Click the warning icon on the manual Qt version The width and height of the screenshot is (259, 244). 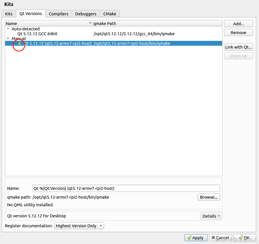(x=20, y=43)
